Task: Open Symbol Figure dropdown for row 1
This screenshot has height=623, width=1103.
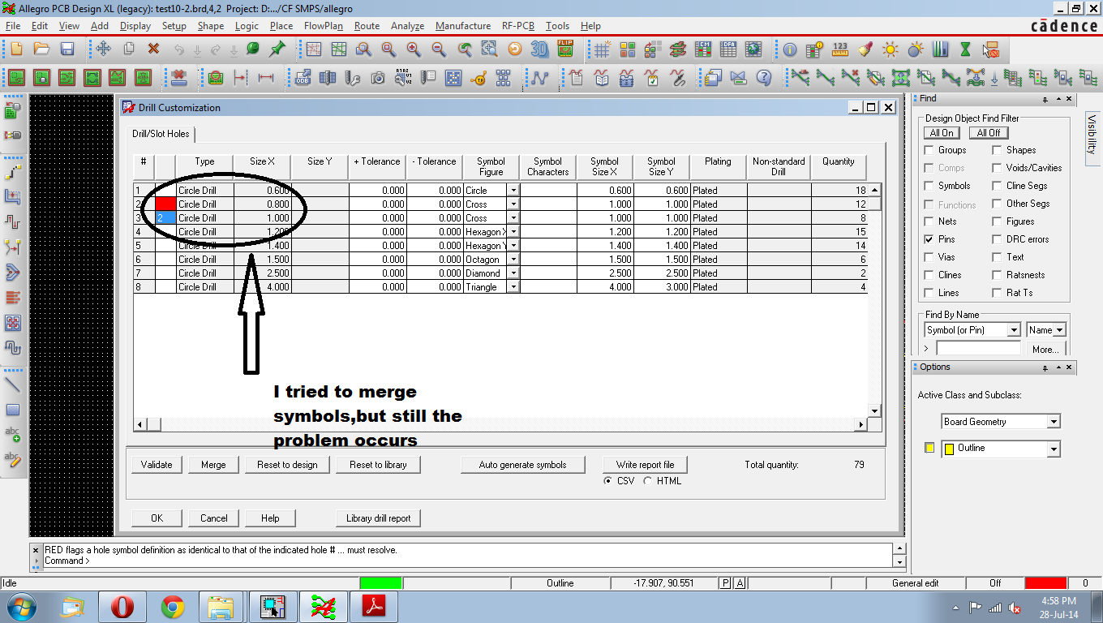Action: [513, 191]
